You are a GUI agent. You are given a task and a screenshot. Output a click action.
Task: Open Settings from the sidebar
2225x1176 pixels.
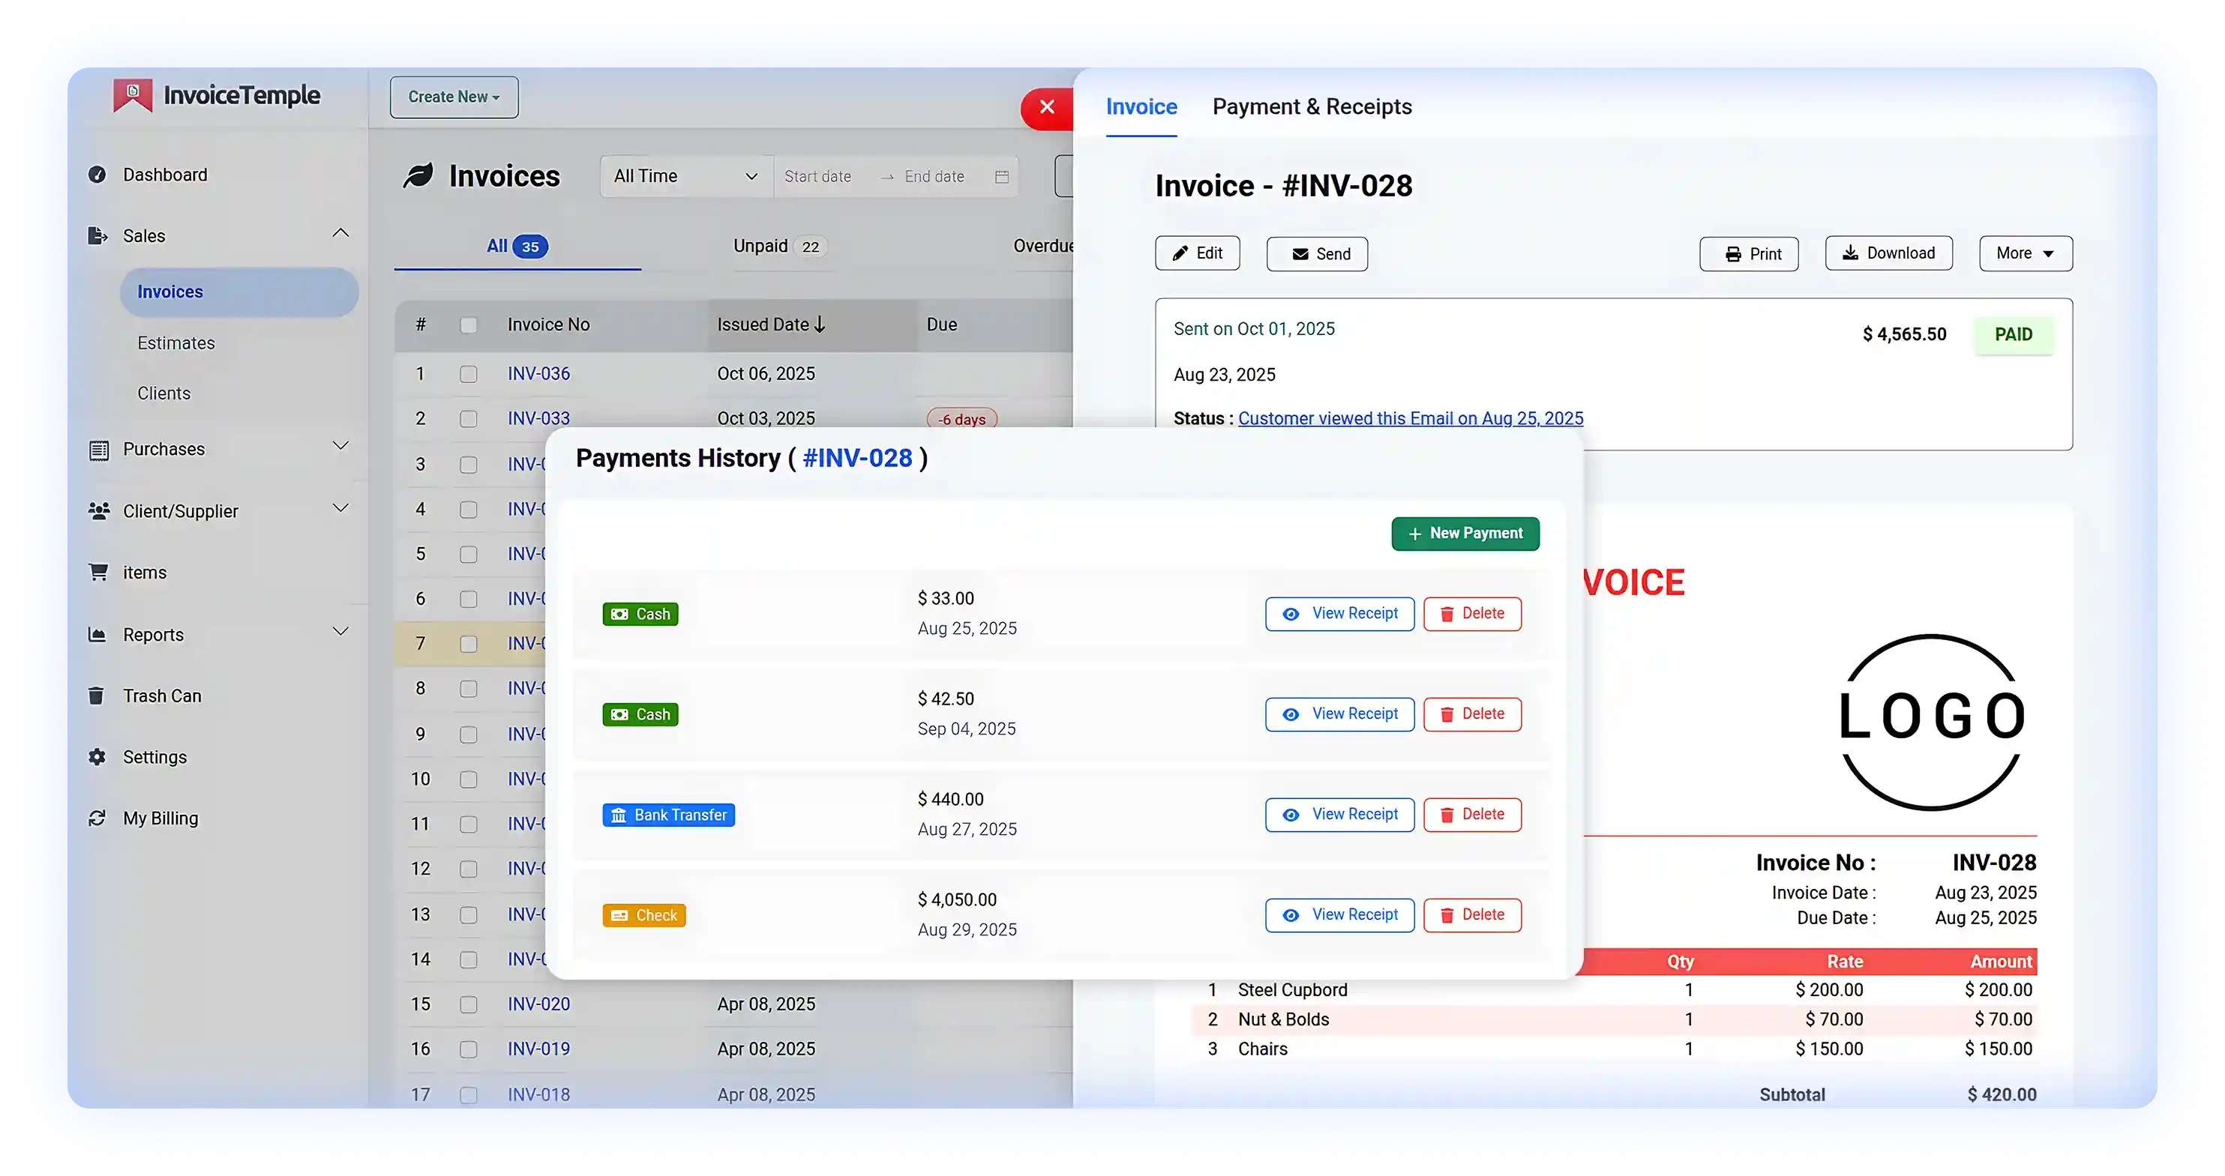click(x=154, y=756)
